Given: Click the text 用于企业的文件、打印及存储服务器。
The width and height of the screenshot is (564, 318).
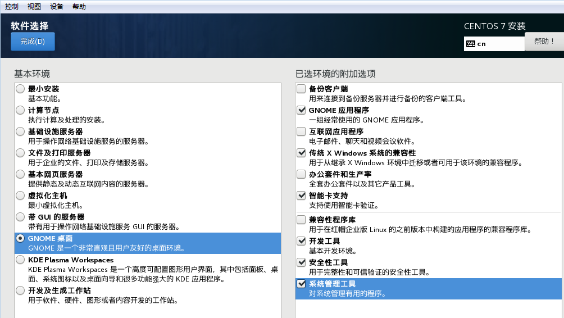Looking at the screenshot, I should click(x=89, y=162).
